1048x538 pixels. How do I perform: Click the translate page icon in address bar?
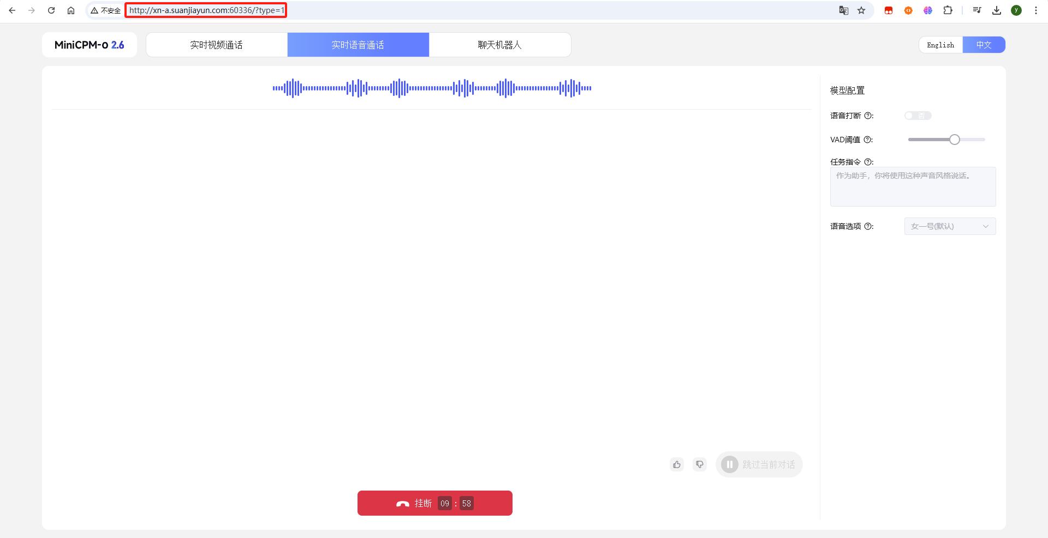843,10
